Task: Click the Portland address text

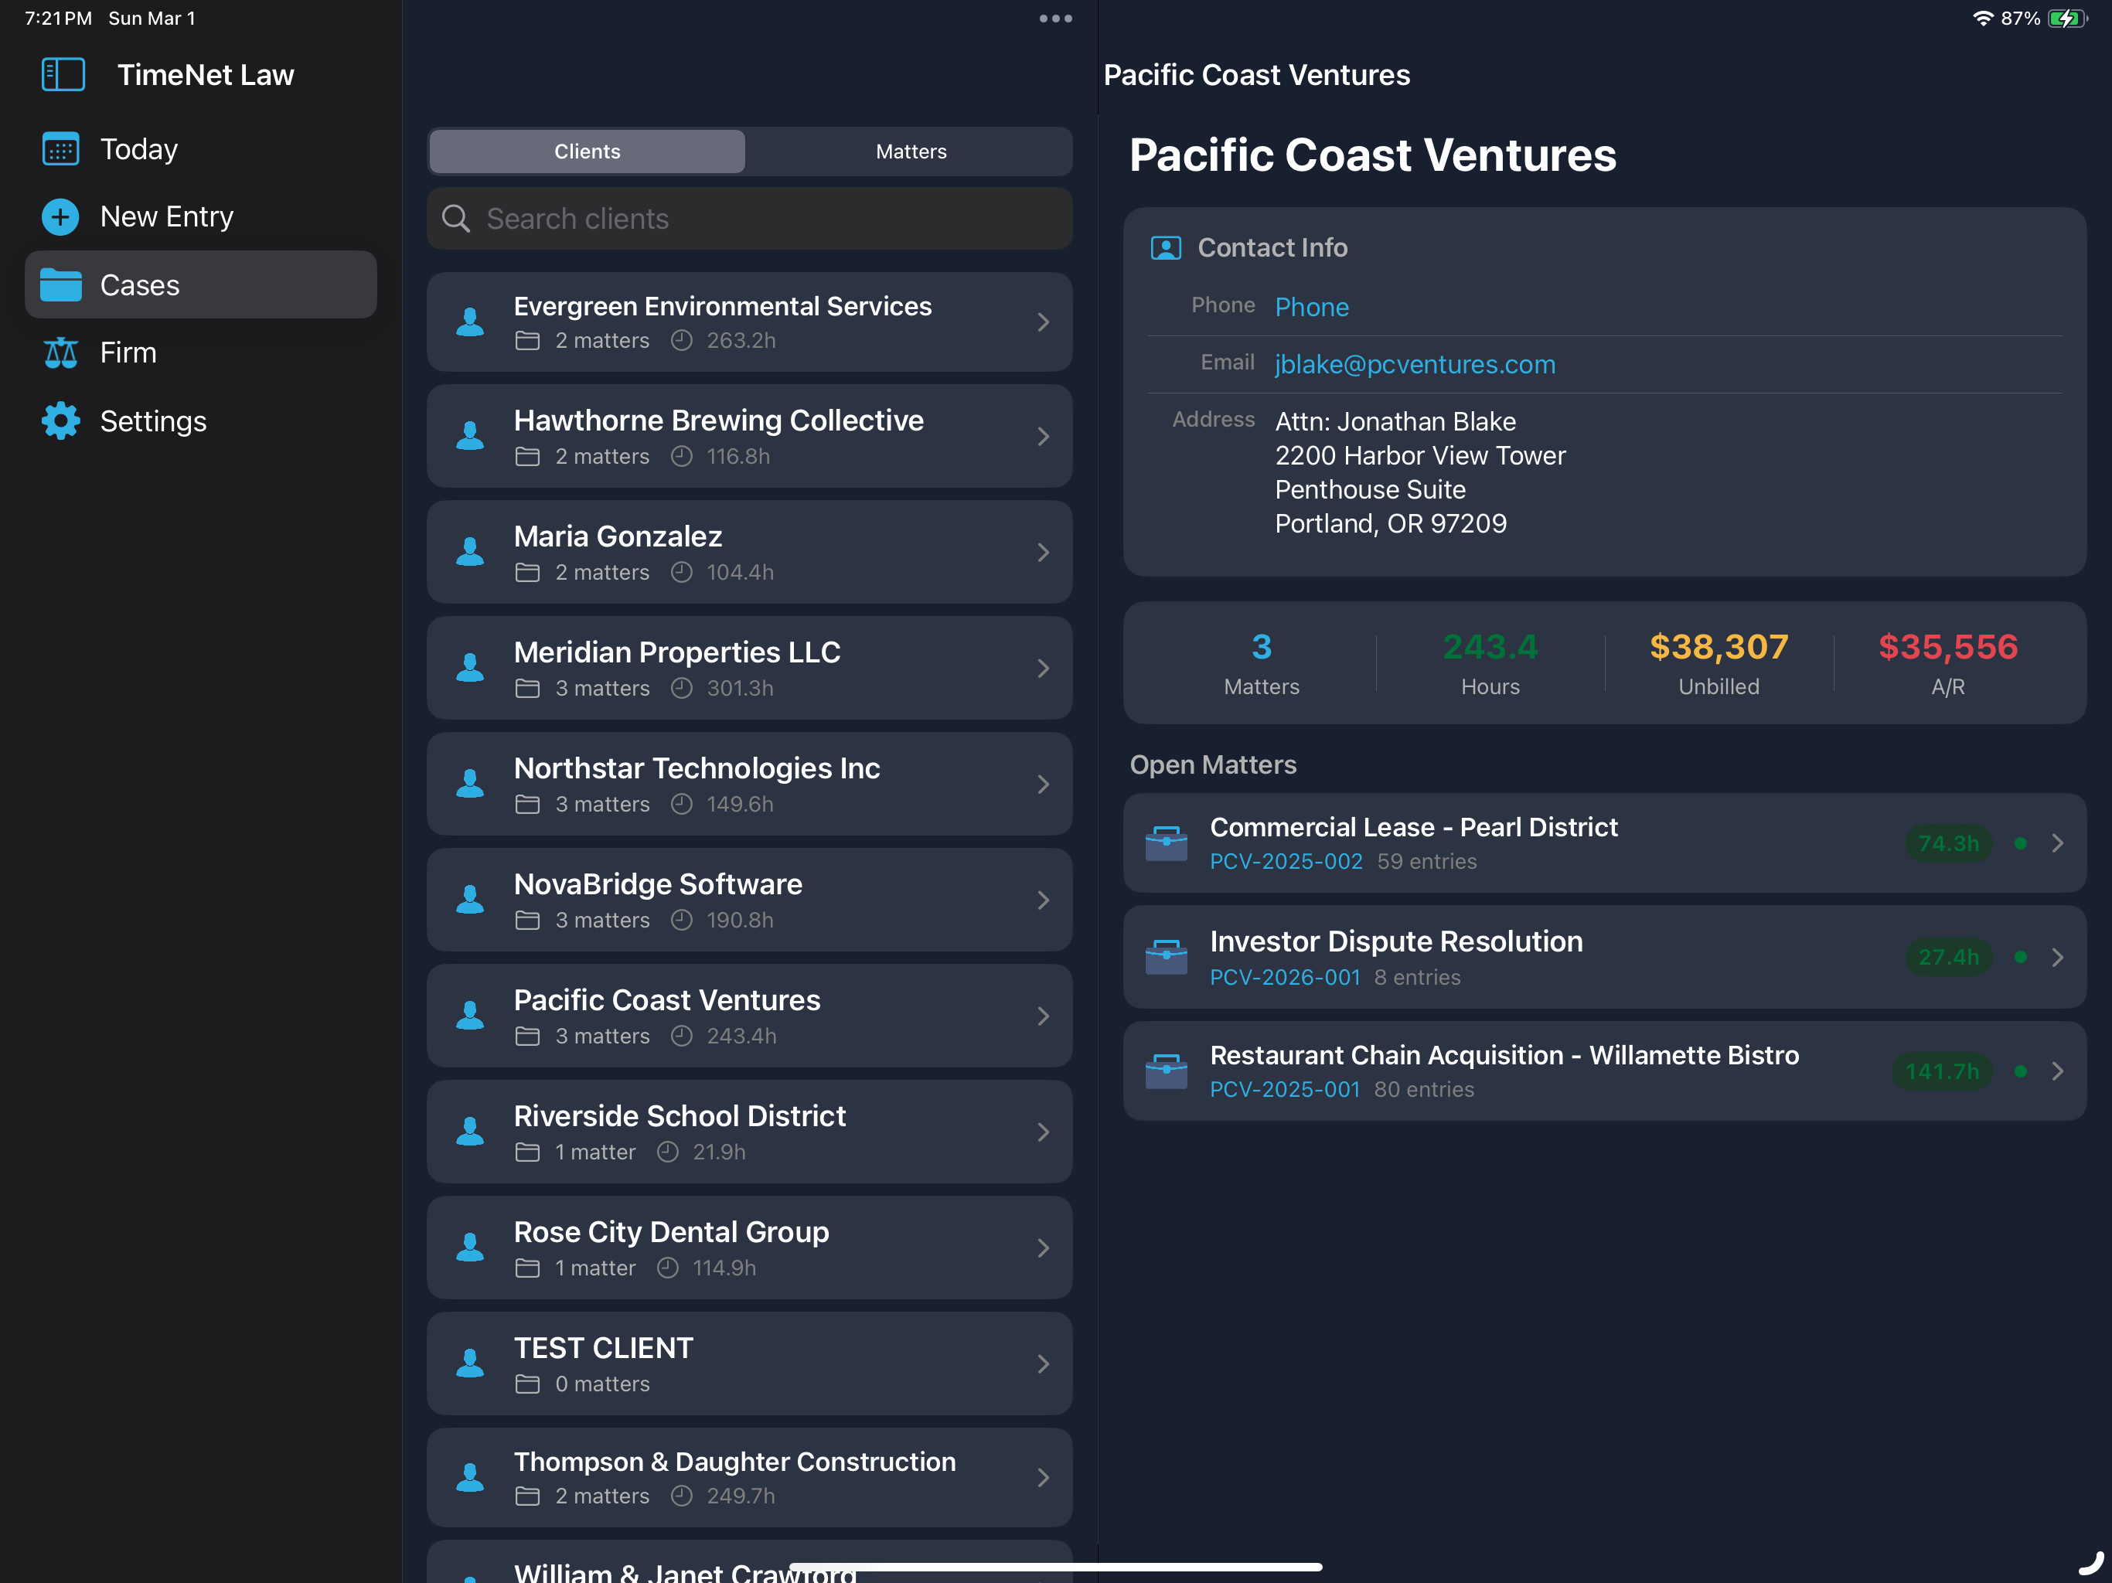Action: [x=1390, y=523]
